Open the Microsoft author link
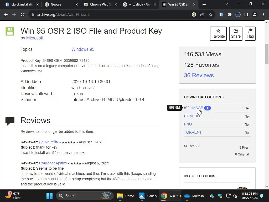This screenshot has height=202, width=269. (35, 38)
